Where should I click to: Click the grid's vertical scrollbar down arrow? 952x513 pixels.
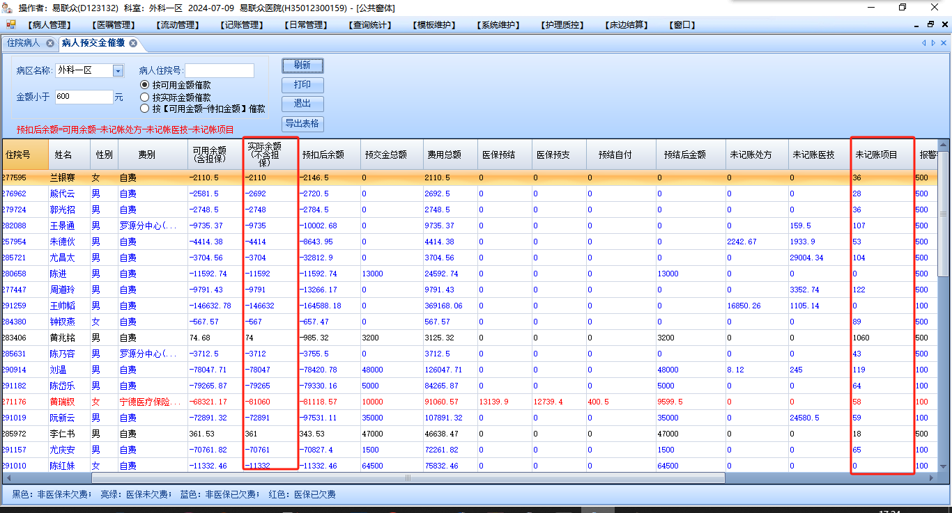click(x=944, y=467)
